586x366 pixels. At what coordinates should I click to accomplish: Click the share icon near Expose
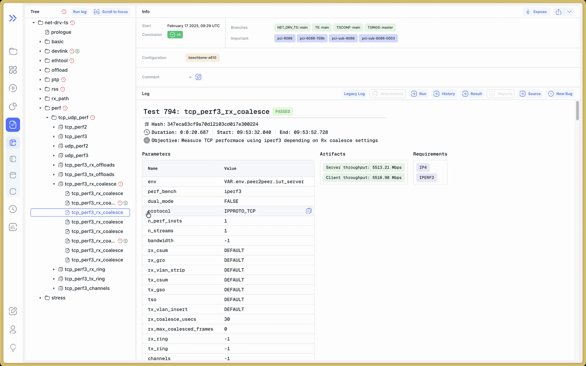click(x=559, y=12)
